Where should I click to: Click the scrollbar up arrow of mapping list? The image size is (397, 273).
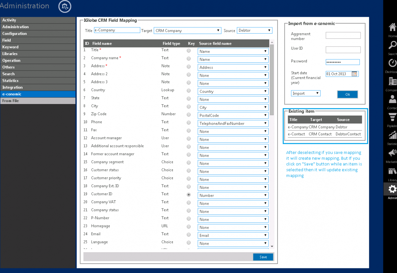(x=272, y=42)
